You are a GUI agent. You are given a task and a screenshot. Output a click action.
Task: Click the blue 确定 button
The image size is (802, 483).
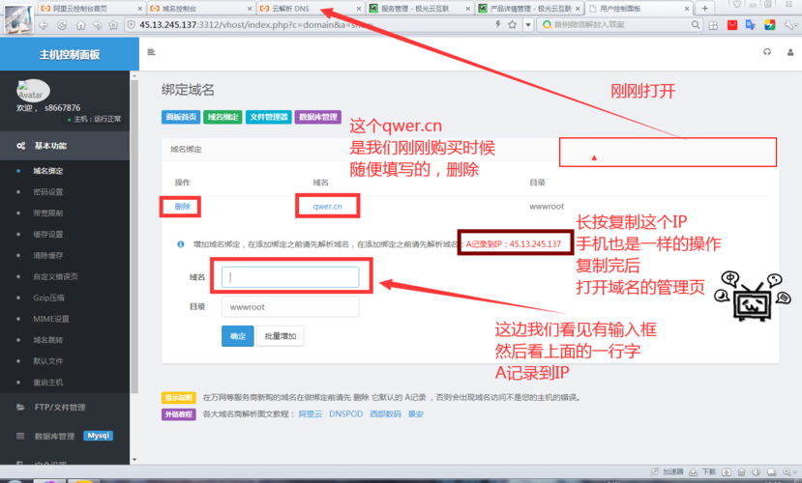238,336
